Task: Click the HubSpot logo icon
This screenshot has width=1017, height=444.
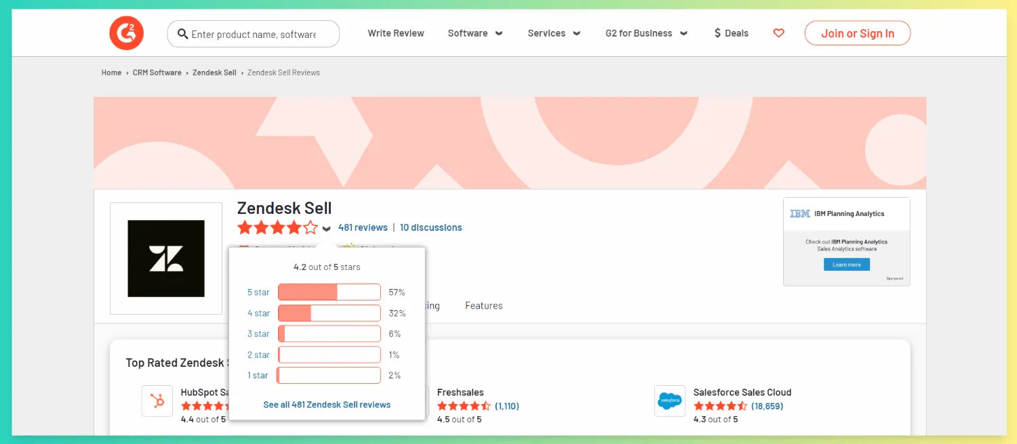Action: tap(157, 401)
